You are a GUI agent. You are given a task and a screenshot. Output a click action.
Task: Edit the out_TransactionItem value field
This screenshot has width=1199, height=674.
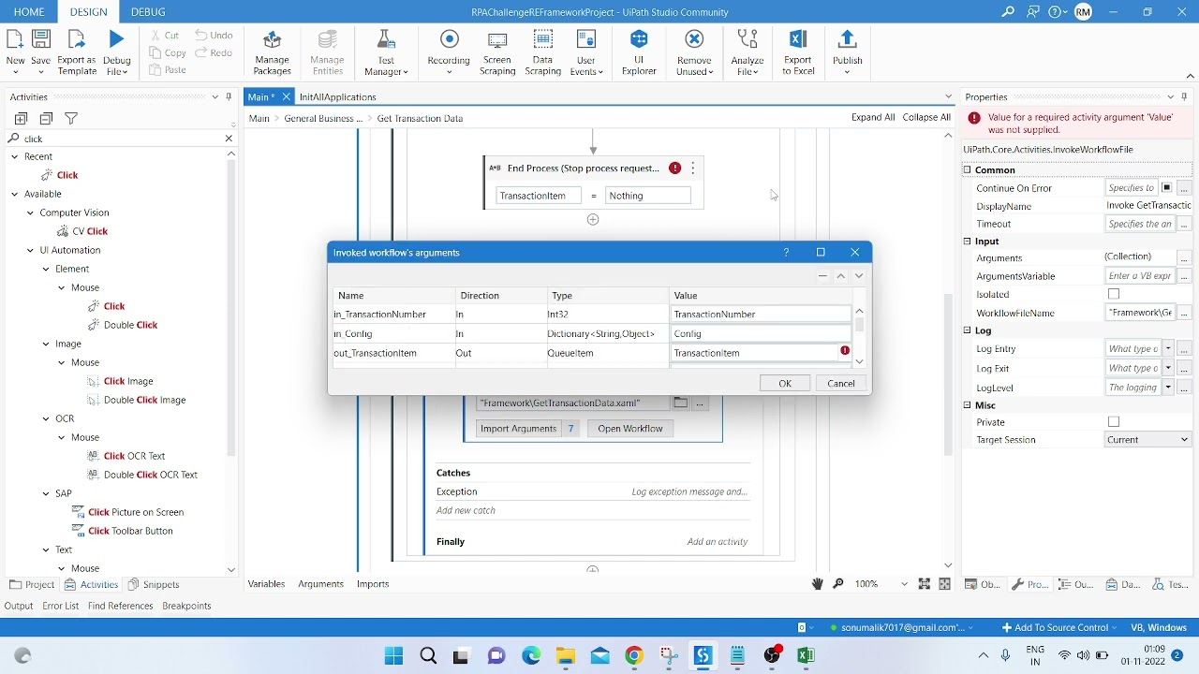pyautogui.click(x=753, y=353)
